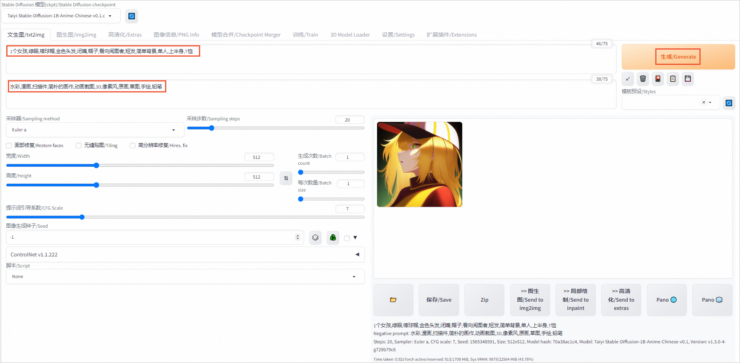Click the Seed input field showing -1

(x=155, y=237)
